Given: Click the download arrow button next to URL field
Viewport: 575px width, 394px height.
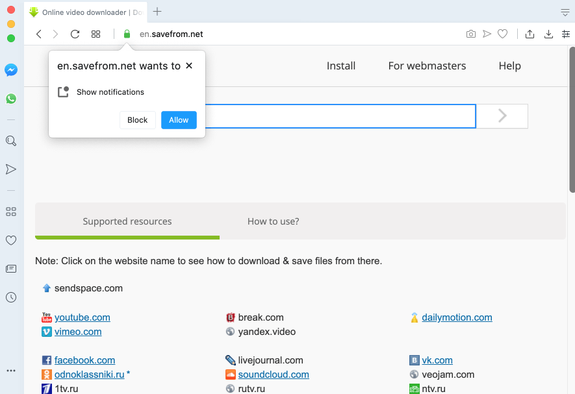Looking at the screenshot, I should point(502,116).
